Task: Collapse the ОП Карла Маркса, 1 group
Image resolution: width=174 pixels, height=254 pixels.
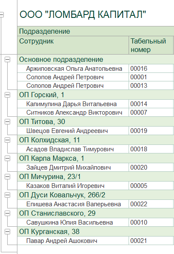Action: (x=7, y=158)
